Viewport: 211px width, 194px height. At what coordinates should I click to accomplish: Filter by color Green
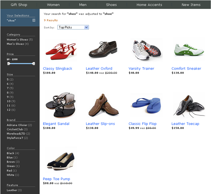pyautogui.click(x=13, y=166)
